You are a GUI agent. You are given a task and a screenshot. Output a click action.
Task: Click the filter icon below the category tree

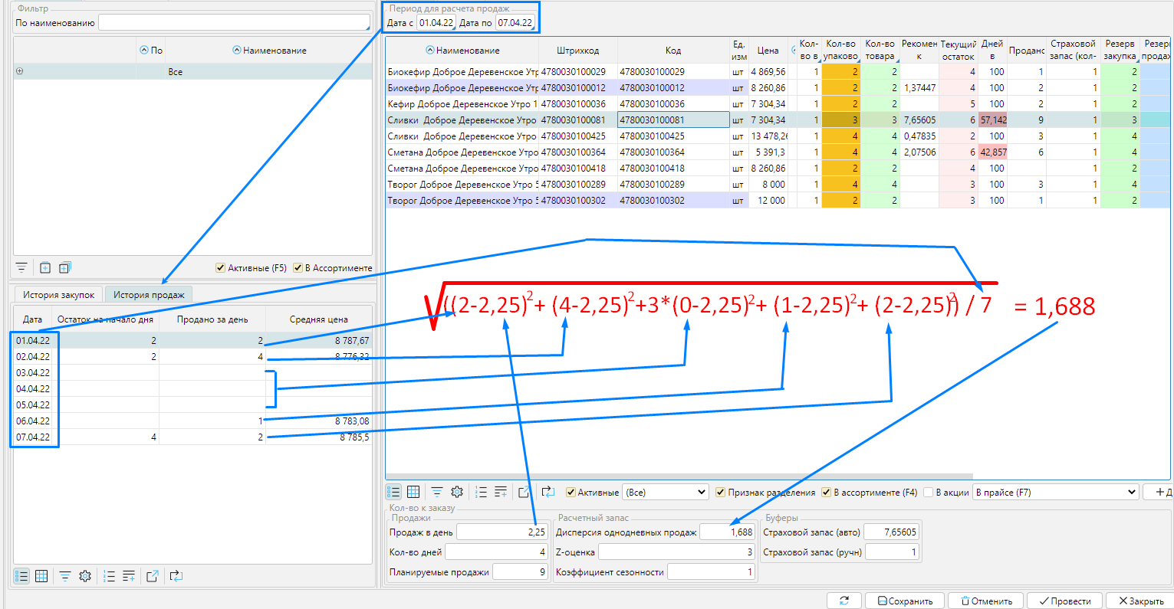(x=21, y=267)
